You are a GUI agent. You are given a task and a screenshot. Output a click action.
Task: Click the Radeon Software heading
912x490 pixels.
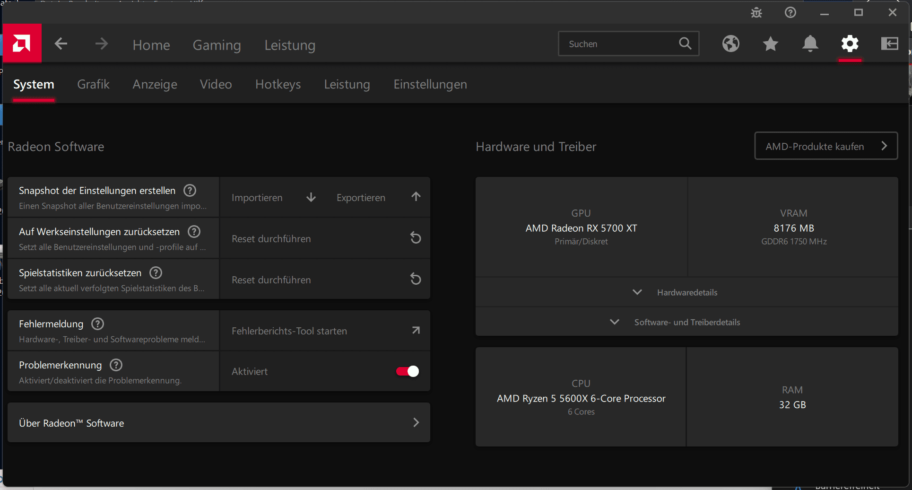coord(56,147)
